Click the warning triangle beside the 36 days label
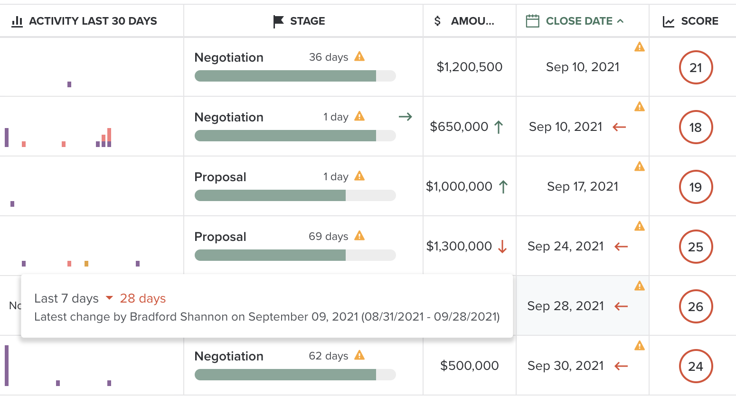736x405 pixels. pyautogui.click(x=359, y=56)
